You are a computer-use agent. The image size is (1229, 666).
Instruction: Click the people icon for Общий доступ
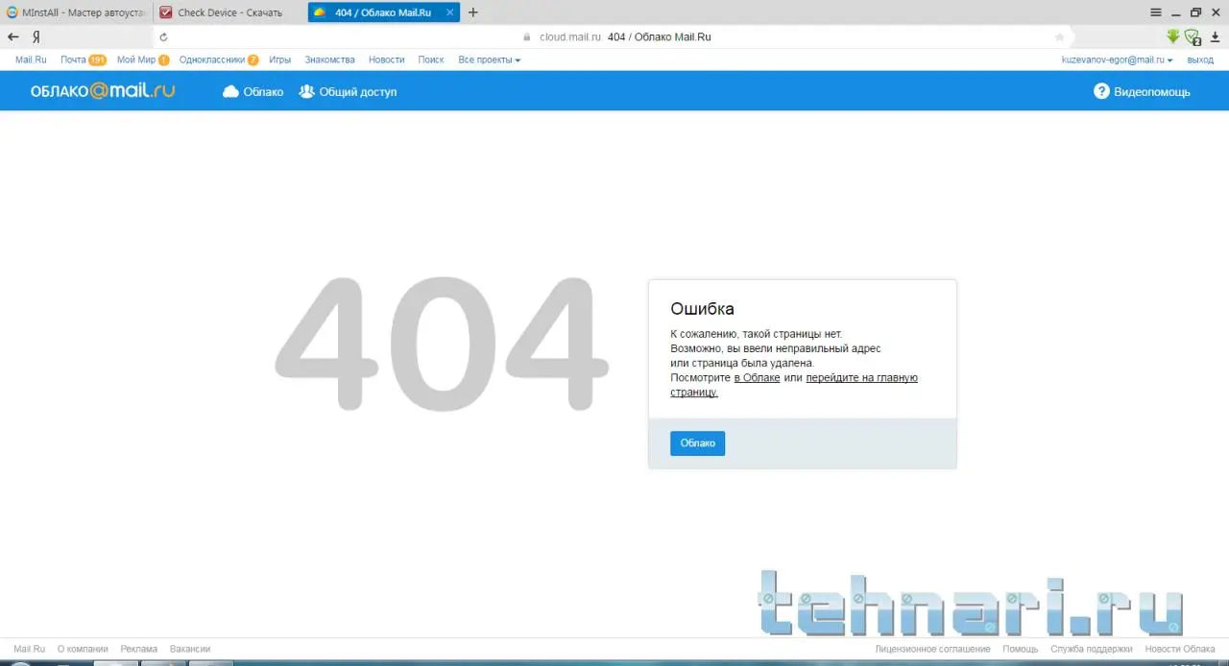[306, 92]
